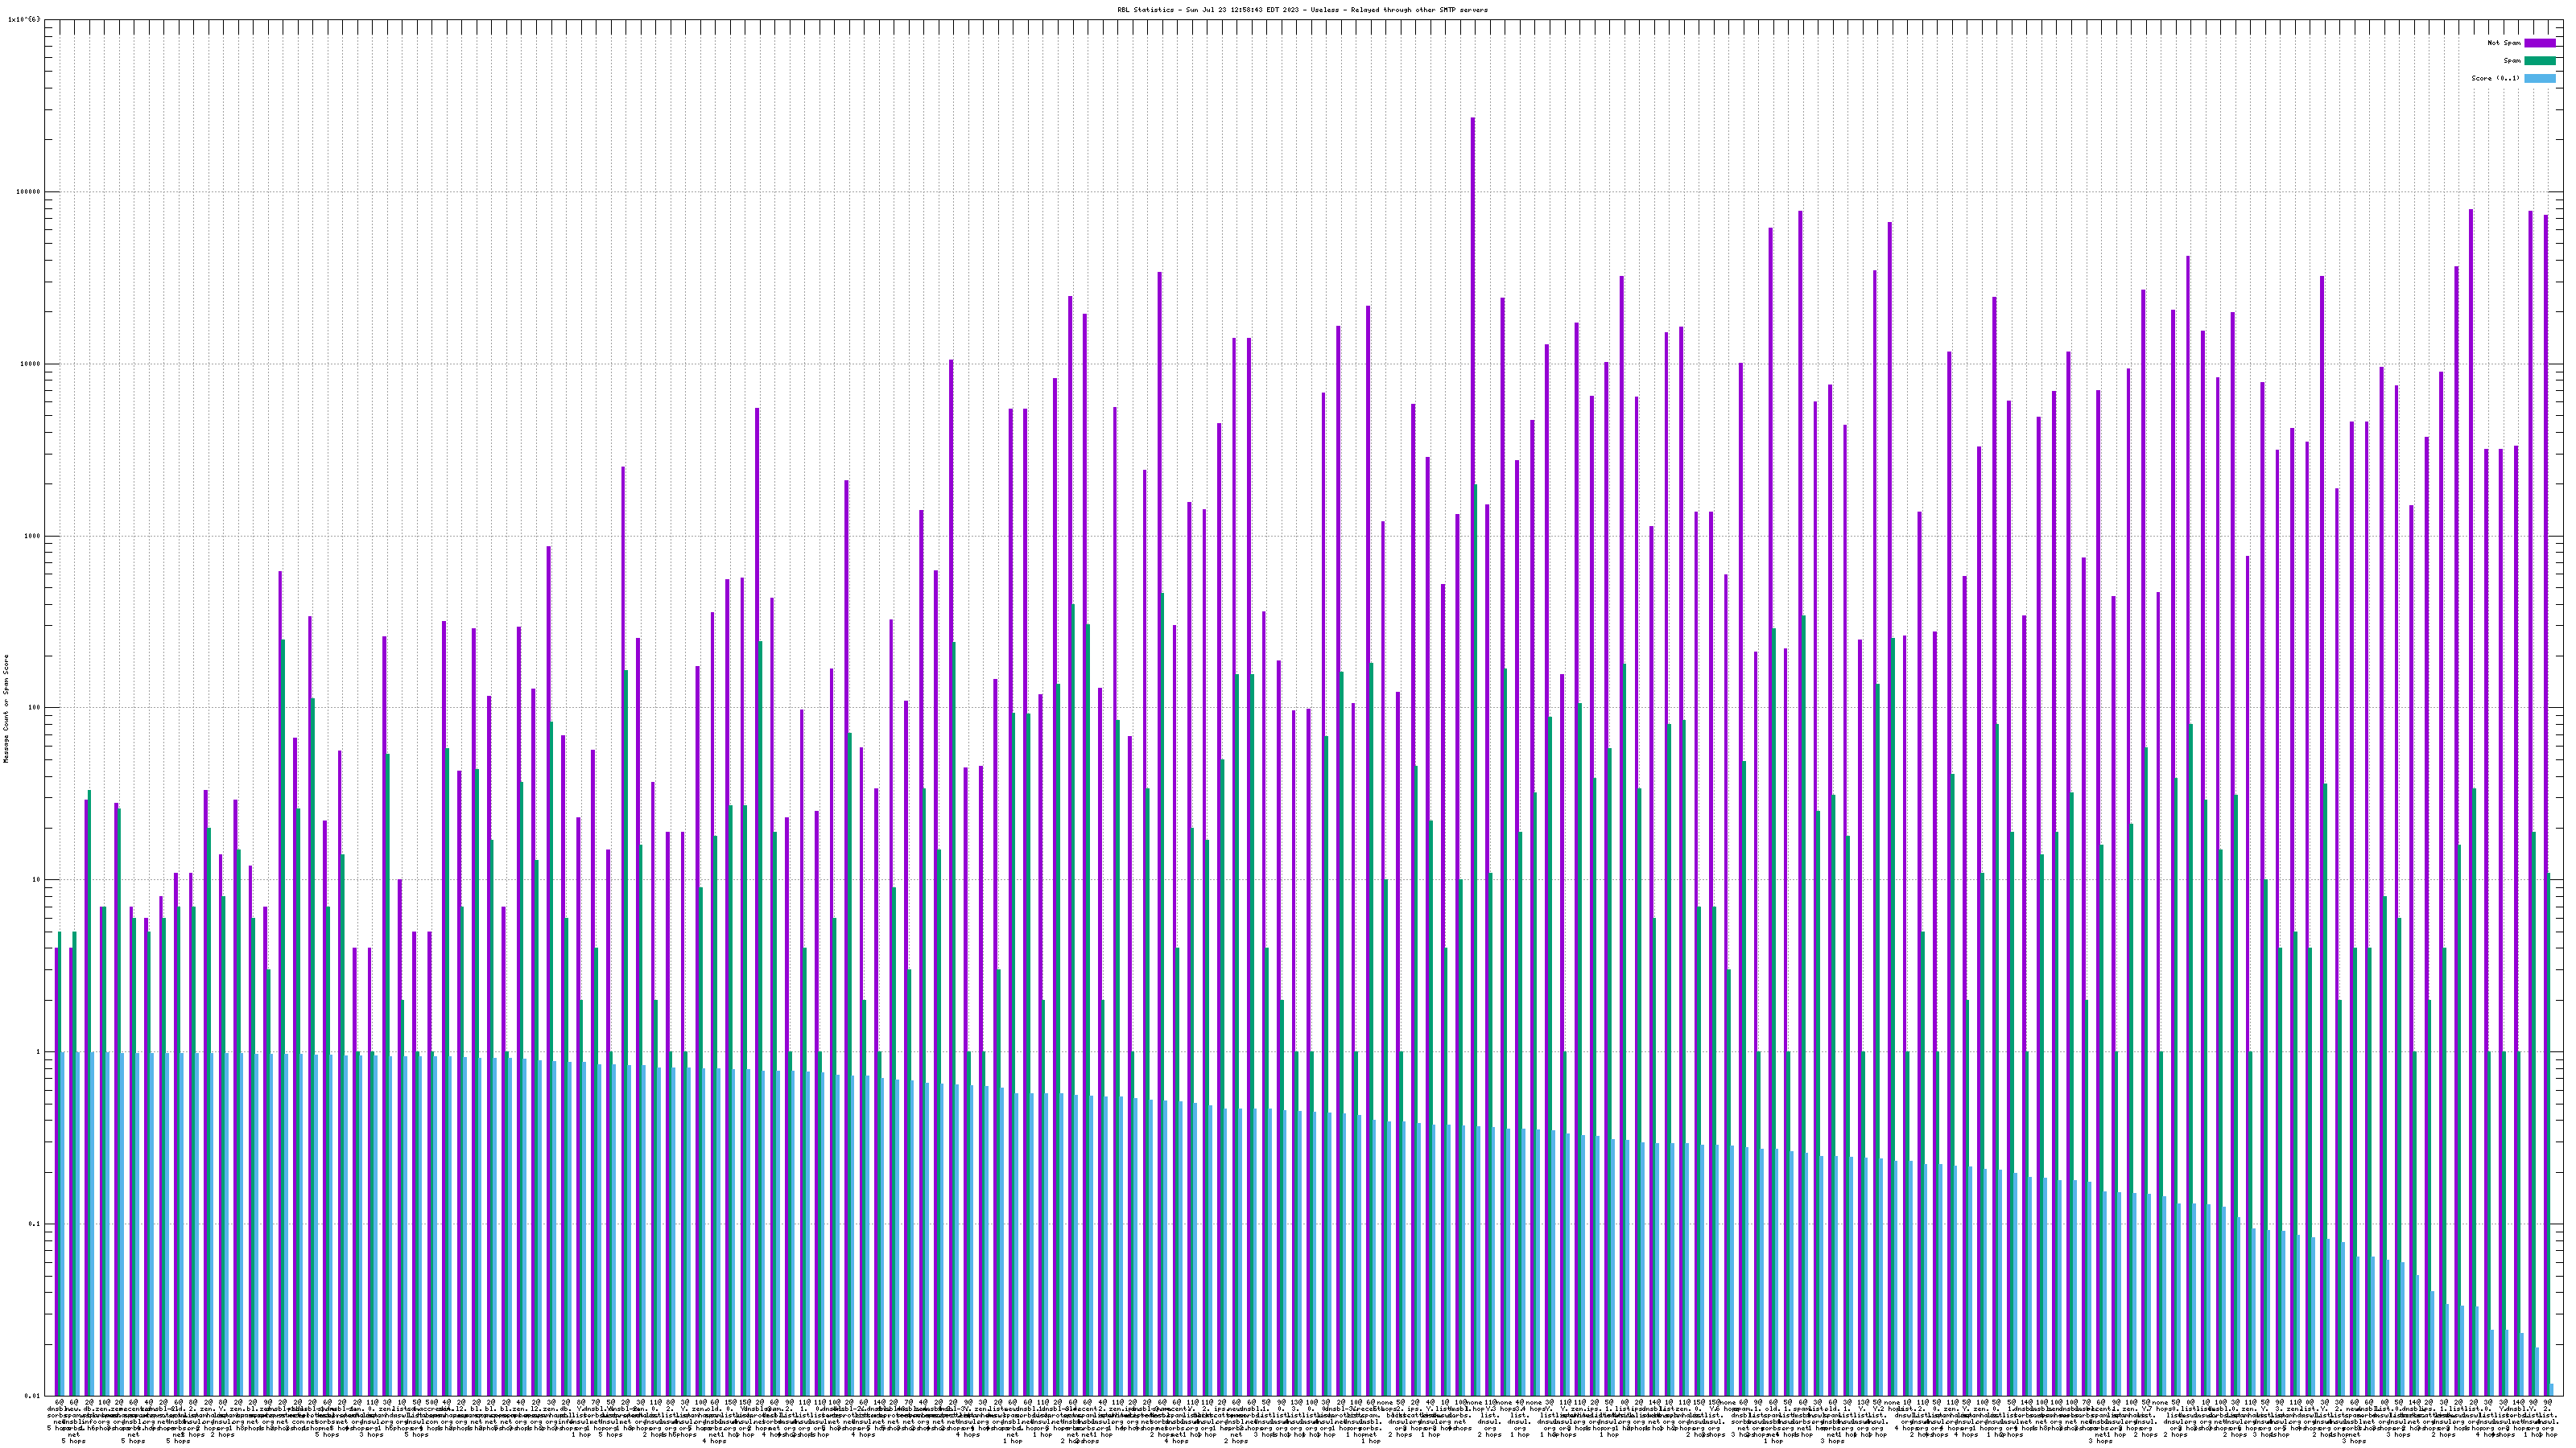Click the 'Score (0..1)' legend label
This screenshot has height=1448, width=2576.
pos(2495,78)
